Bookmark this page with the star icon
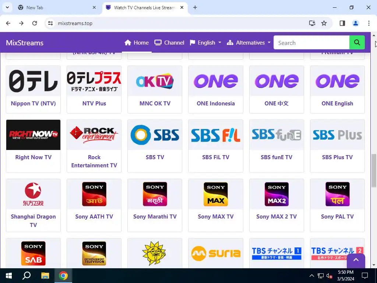 pyautogui.click(x=324, y=23)
